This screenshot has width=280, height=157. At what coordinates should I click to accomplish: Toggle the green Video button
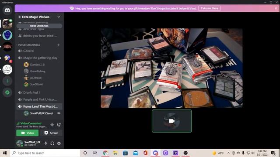pos(27,133)
